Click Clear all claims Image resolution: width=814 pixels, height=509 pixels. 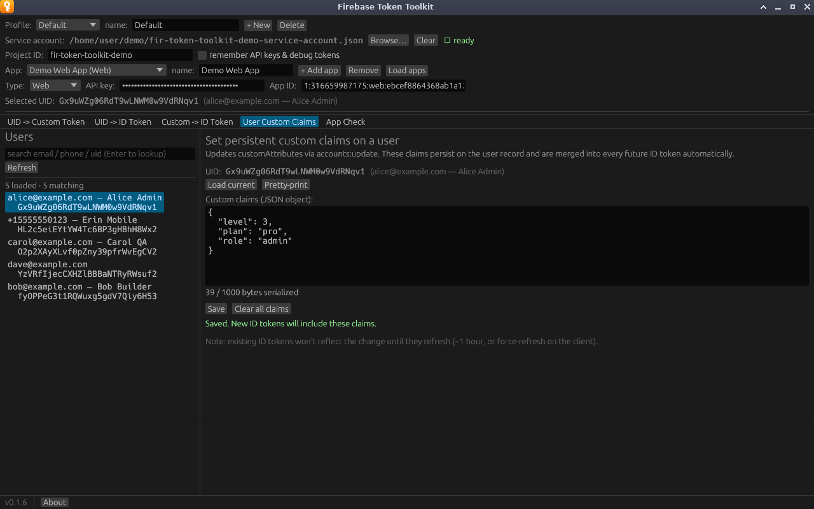pyautogui.click(x=261, y=309)
